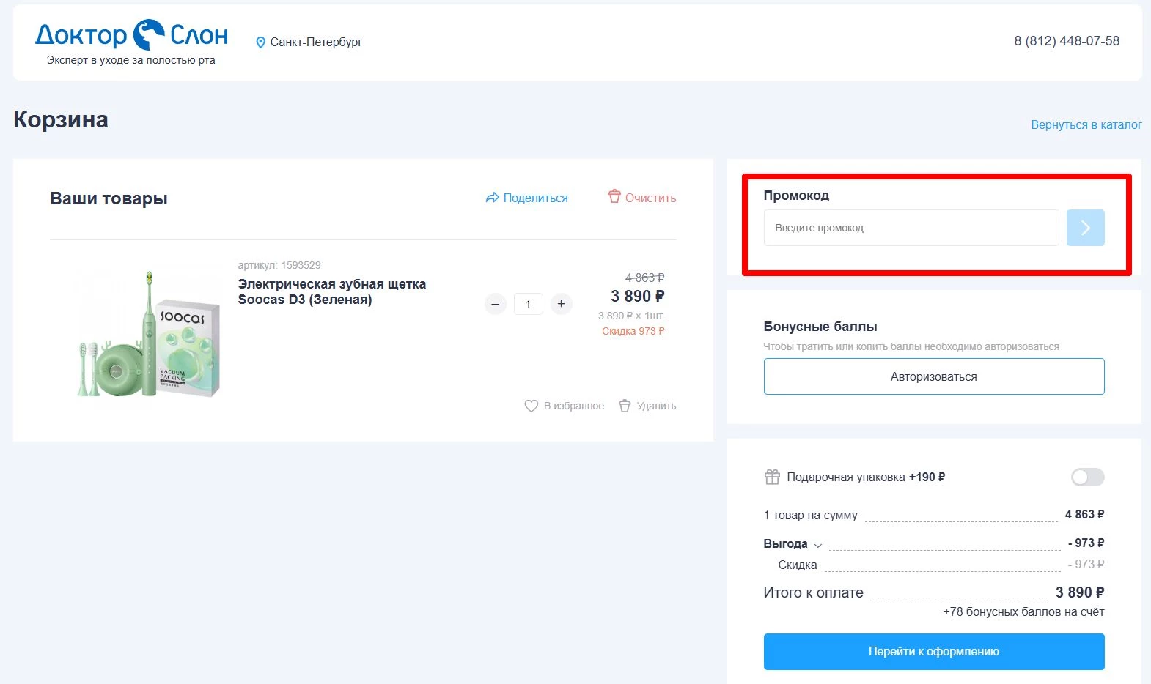This screenshot has width=1151, height=684.
Task: Increase quantity with the plus button
Action: [x=561, y=304]
